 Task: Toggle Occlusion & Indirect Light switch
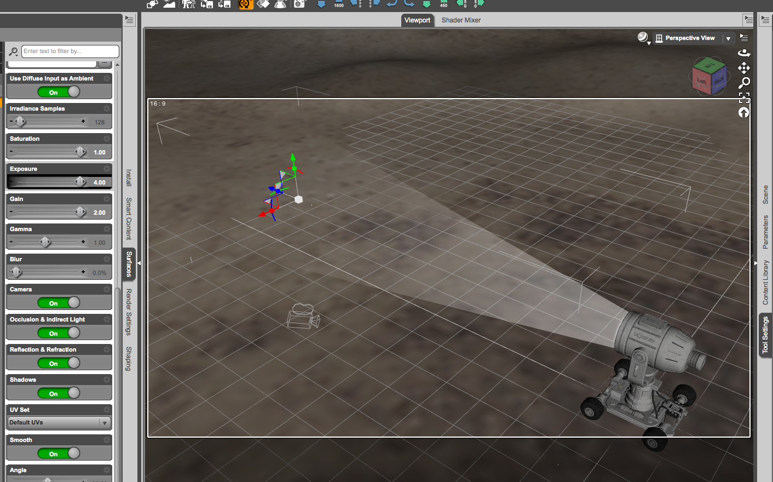tap(59, 333)
